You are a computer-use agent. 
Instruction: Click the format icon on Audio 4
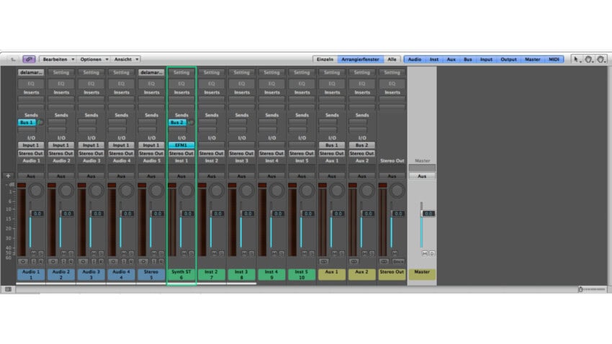click(113, 261)
